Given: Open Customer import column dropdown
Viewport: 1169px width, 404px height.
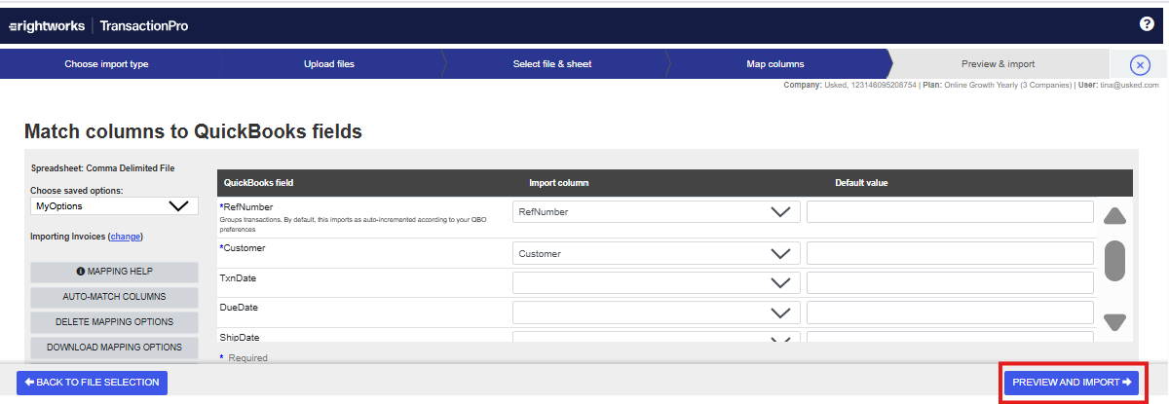Looking at the screenshot, I should [657, 253].
